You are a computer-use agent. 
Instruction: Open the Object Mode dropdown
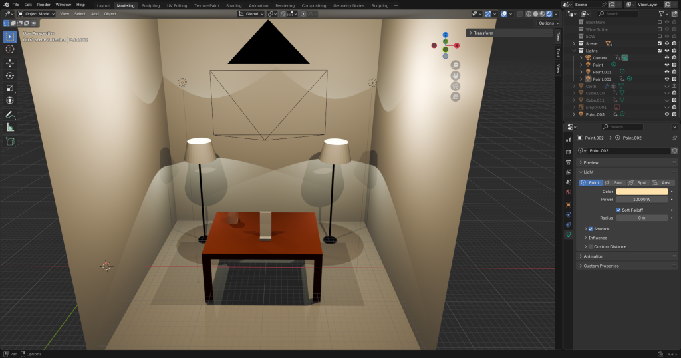tap(35, 13)
